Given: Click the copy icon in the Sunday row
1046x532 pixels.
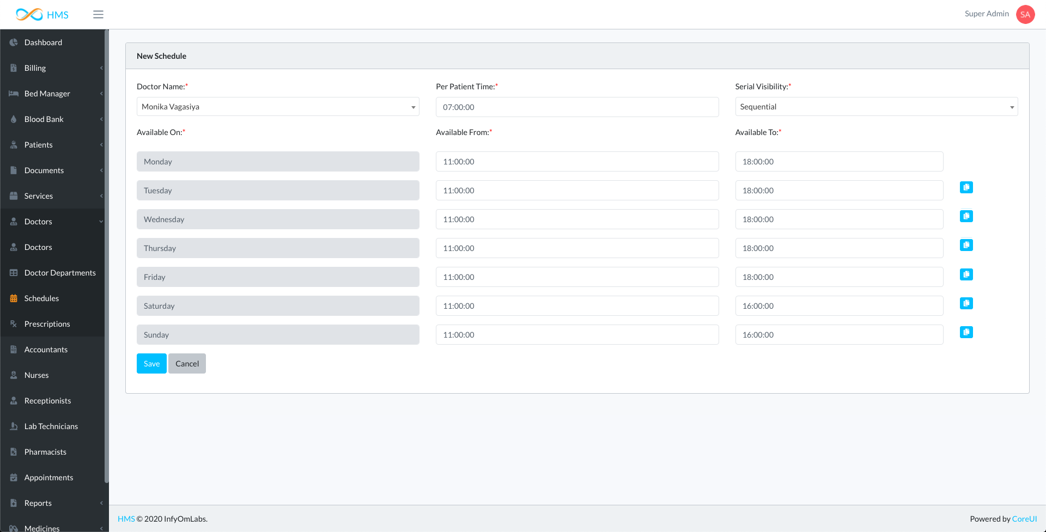Looking at the screenshot, I should [966, 332].
